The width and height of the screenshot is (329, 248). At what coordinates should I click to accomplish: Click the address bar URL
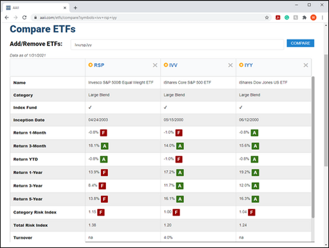click(x=78, y=18)
